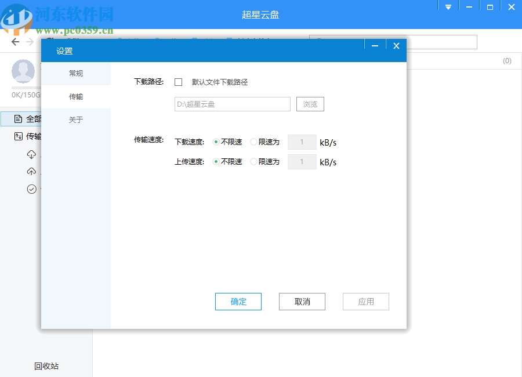Click the 0K/150G storage usage text
This screenshot has width=522, height=377.
[26, 95]
